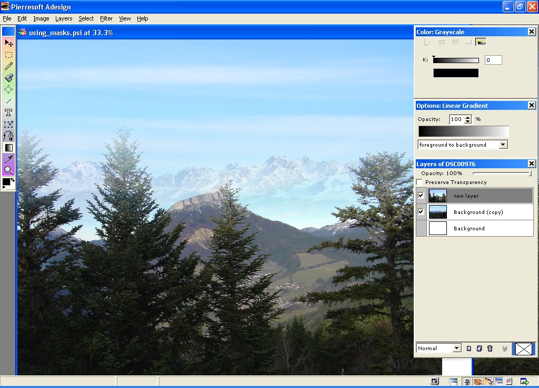Open the View menu

(125, 18)
